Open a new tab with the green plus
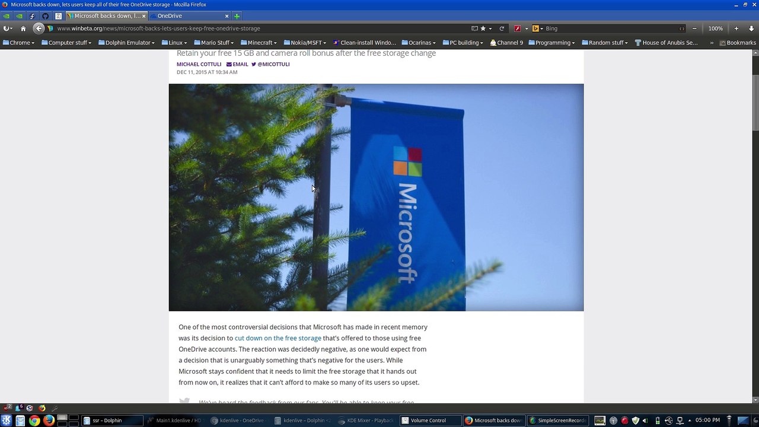This screenshot has height=427, width=759. pos(237,16)
